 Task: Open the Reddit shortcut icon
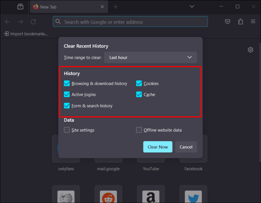tap(108, 197)
